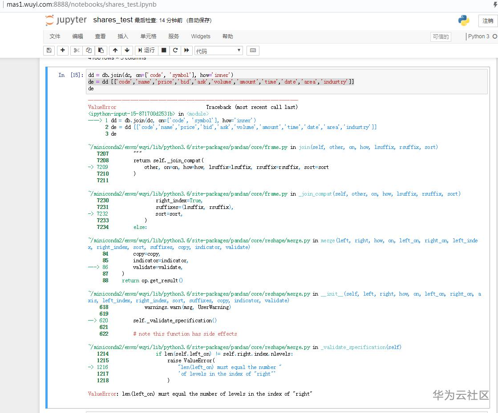
Task: Click the Python logo icon
Action: (464, 20)
